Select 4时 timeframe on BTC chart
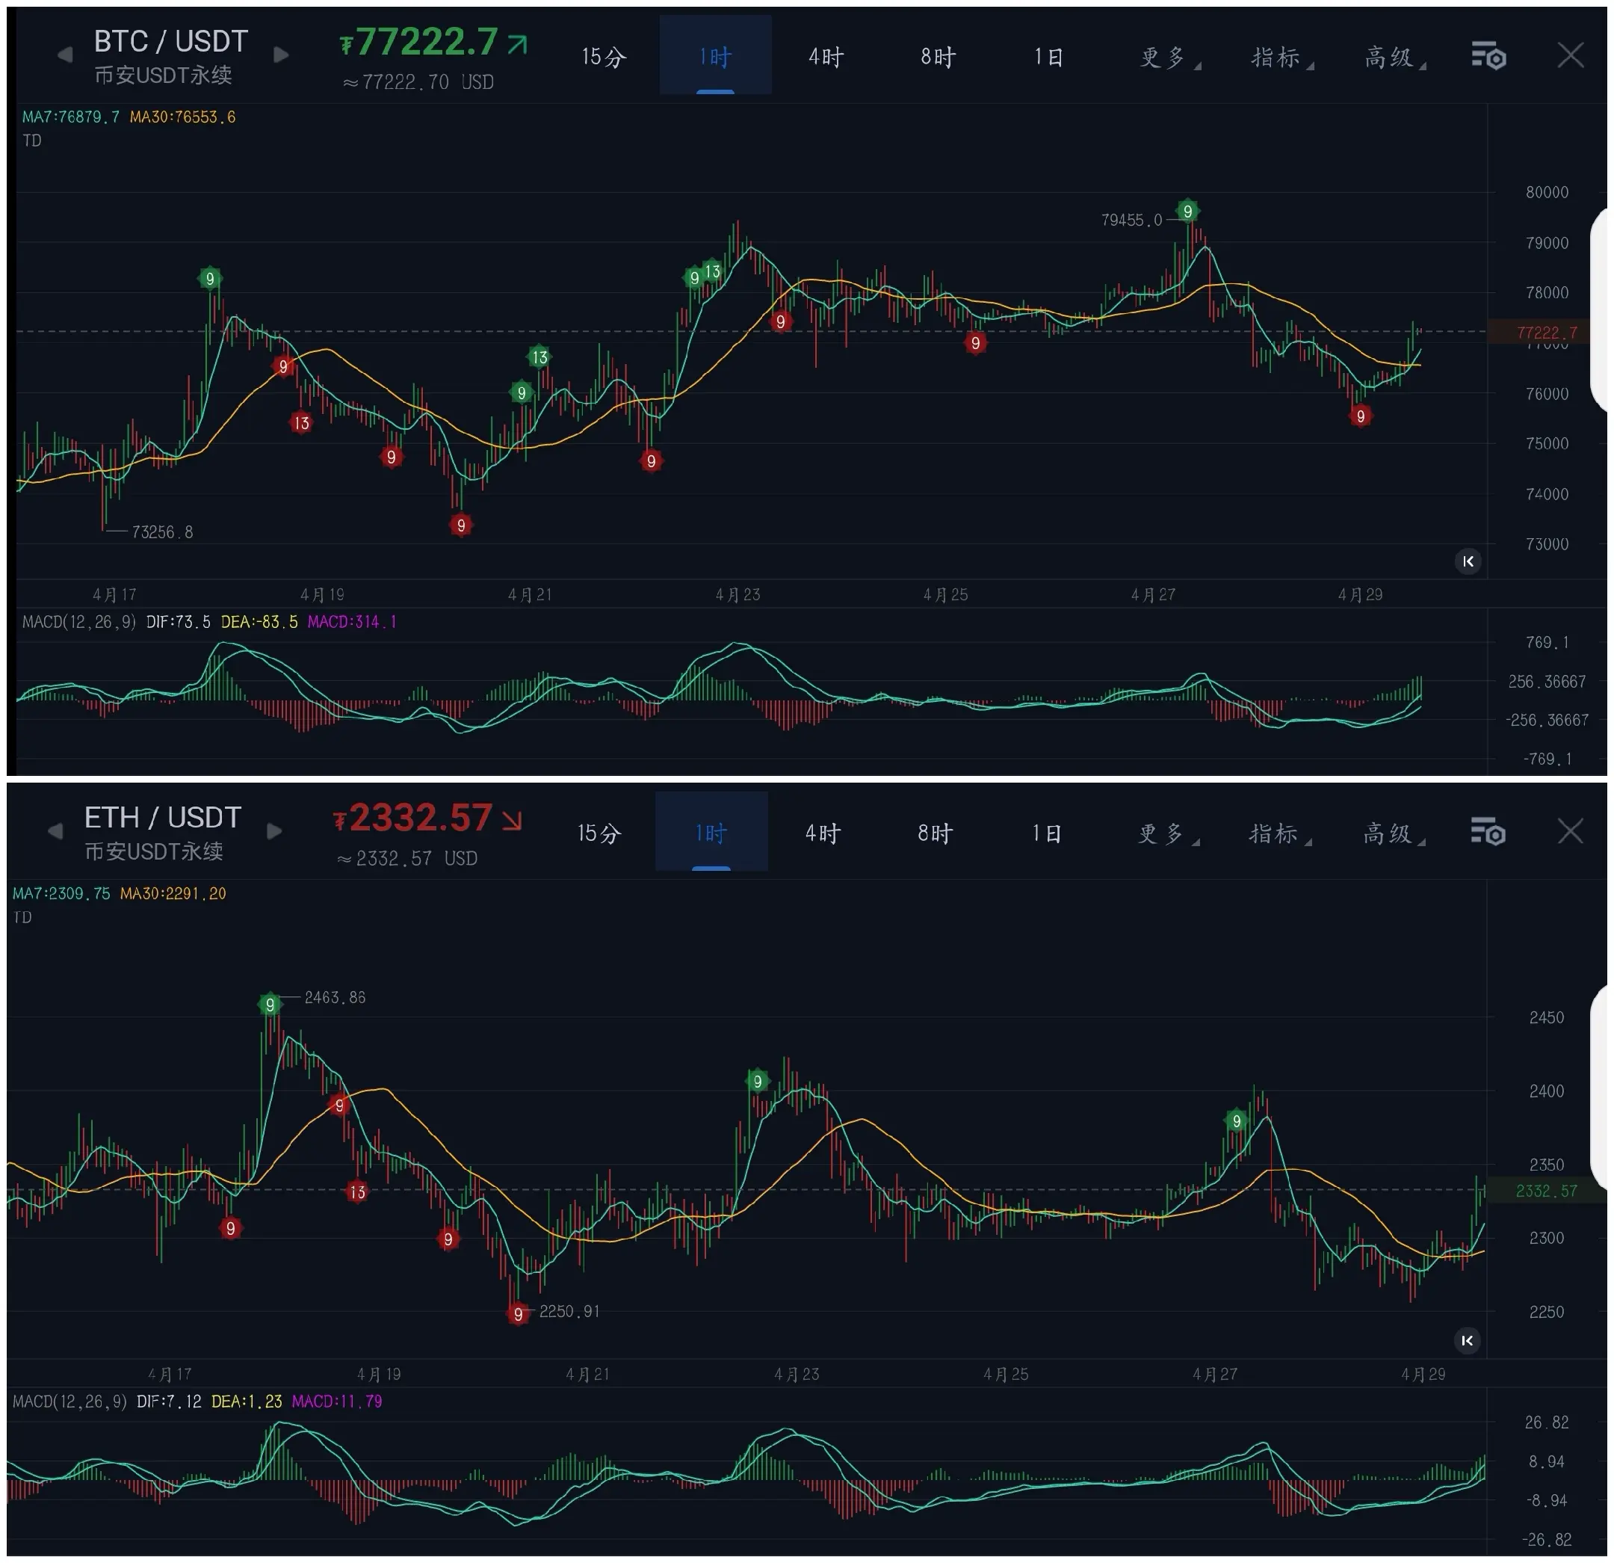The image size is (1614, 1563). point(826,57)
